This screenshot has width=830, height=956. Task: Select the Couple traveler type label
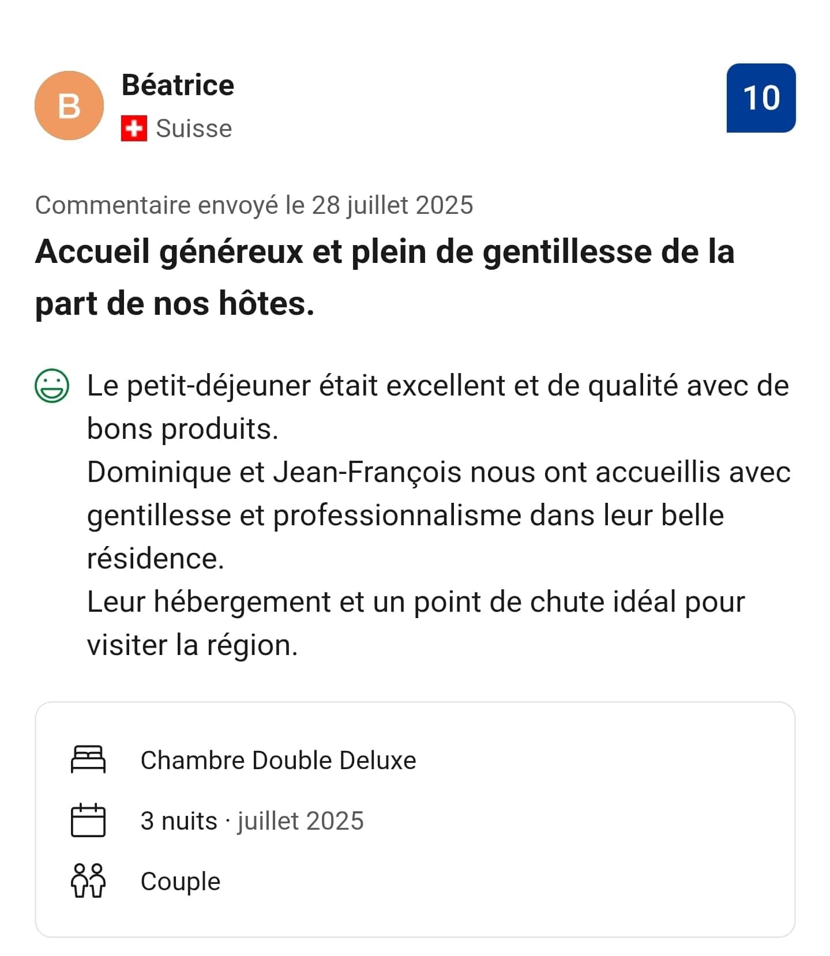tap(180, 882)
